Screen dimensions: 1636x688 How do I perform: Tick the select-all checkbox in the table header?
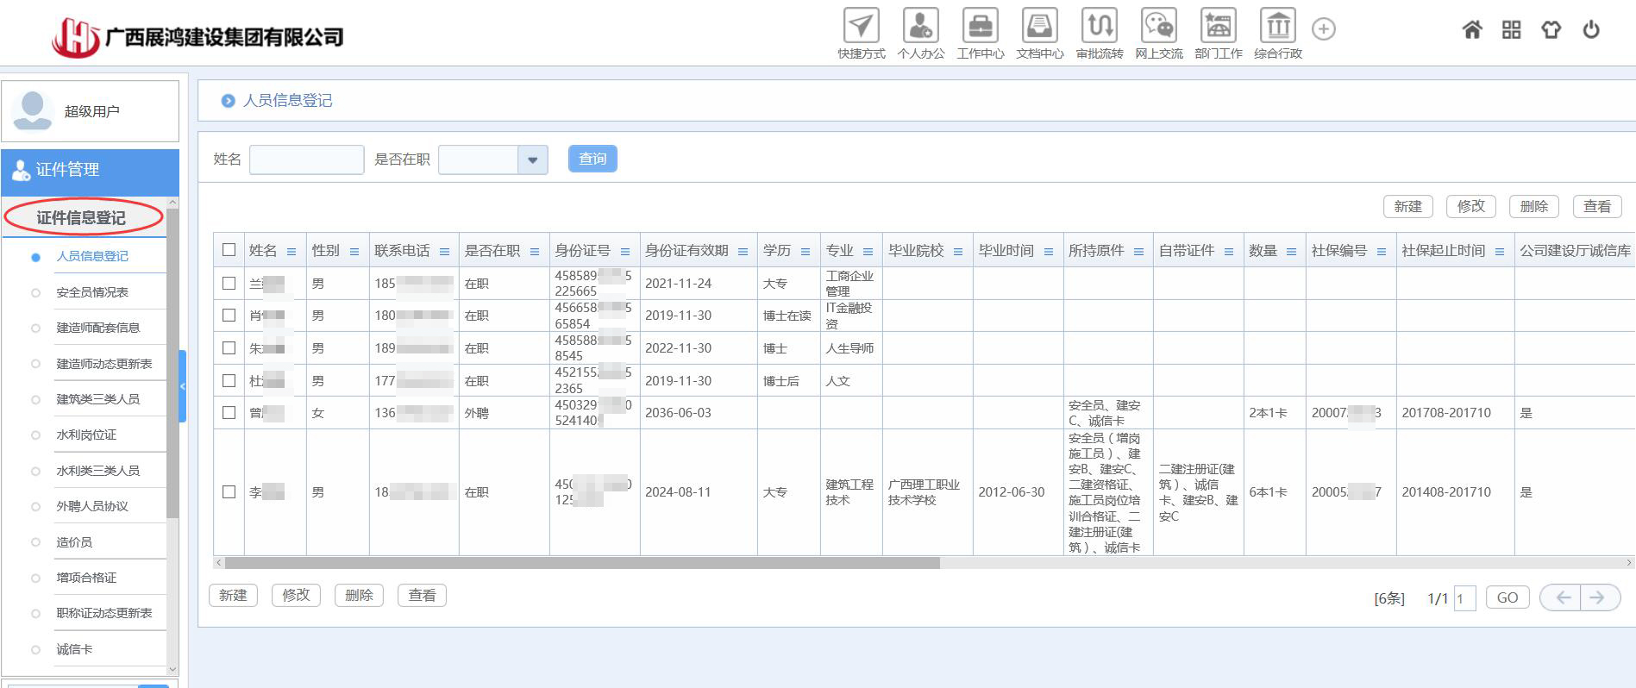pyautogui.click(x=229, y=250)
